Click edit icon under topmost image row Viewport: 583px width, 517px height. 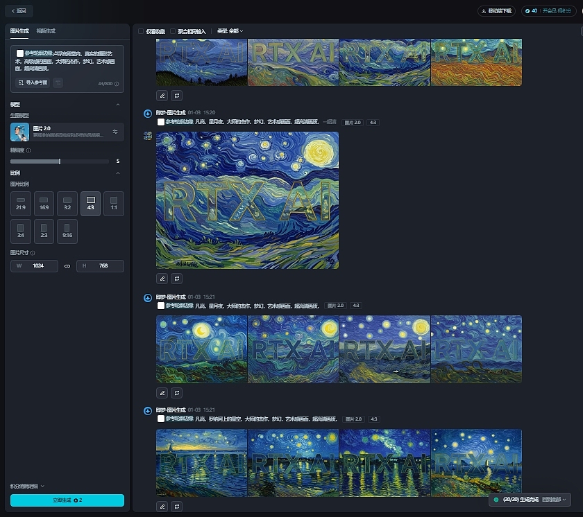pyautogui.click(x=162, y=96)
